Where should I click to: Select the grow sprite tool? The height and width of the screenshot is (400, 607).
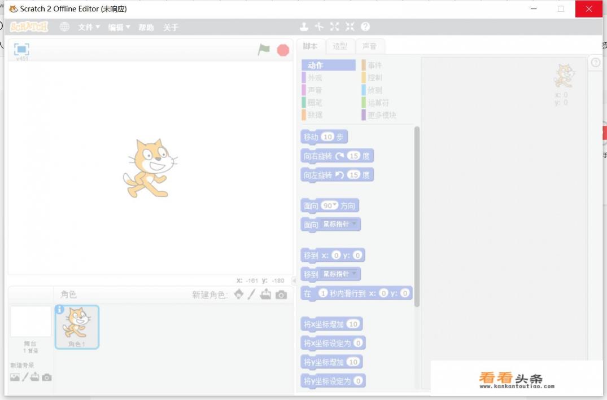click(x=334, y=27)
